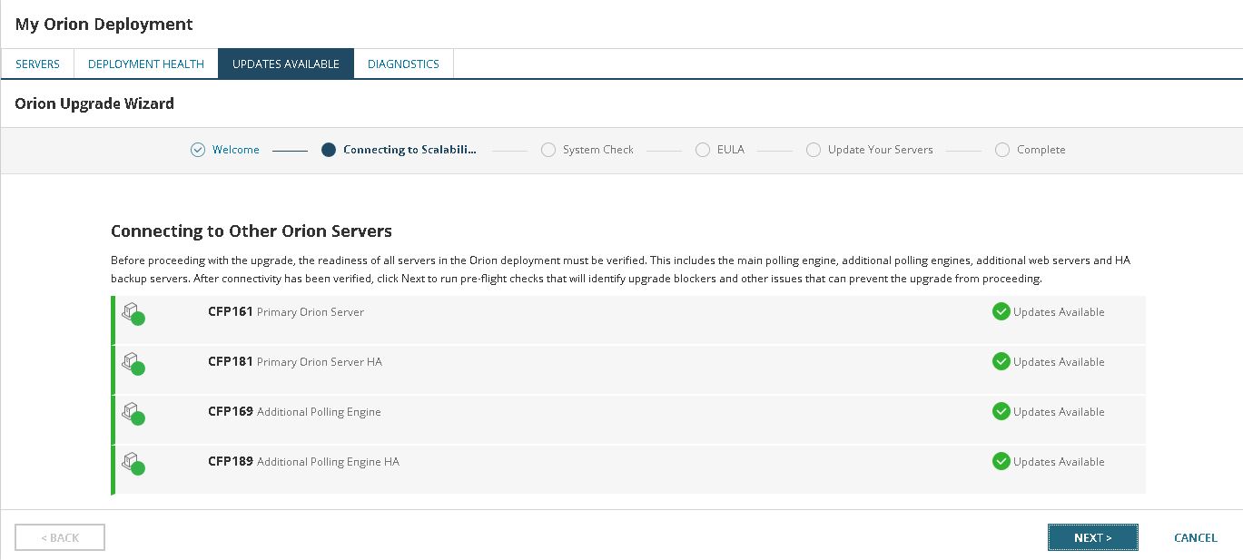This screenshot has width=1243, height=560.
Task: Click the Update Your Servers step circle
Action: click(x=814, y=150)
